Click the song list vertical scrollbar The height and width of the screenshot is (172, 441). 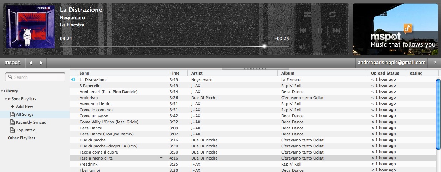click(438, 114)
